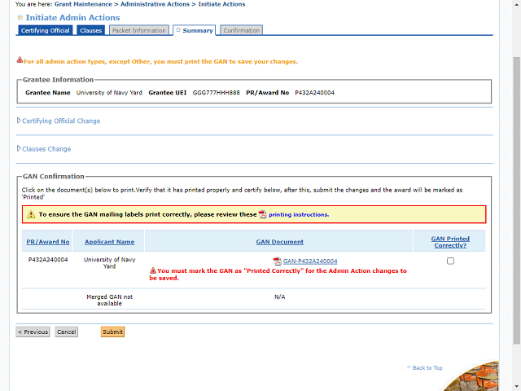
Task: Click the P432A240004 cell in the GAN table
Action: point(48,260)
